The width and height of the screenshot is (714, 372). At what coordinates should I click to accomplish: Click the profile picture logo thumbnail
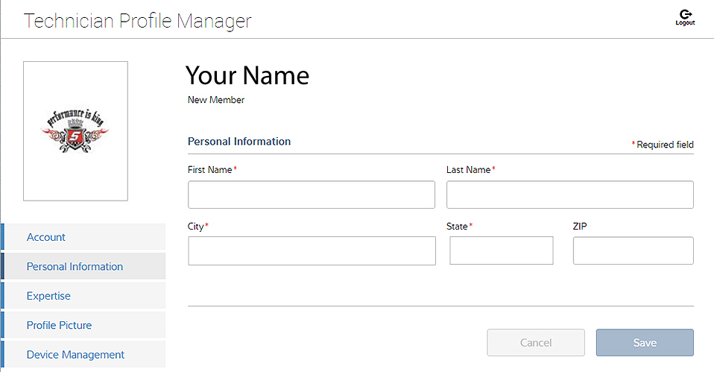click(x=75, y=130)
